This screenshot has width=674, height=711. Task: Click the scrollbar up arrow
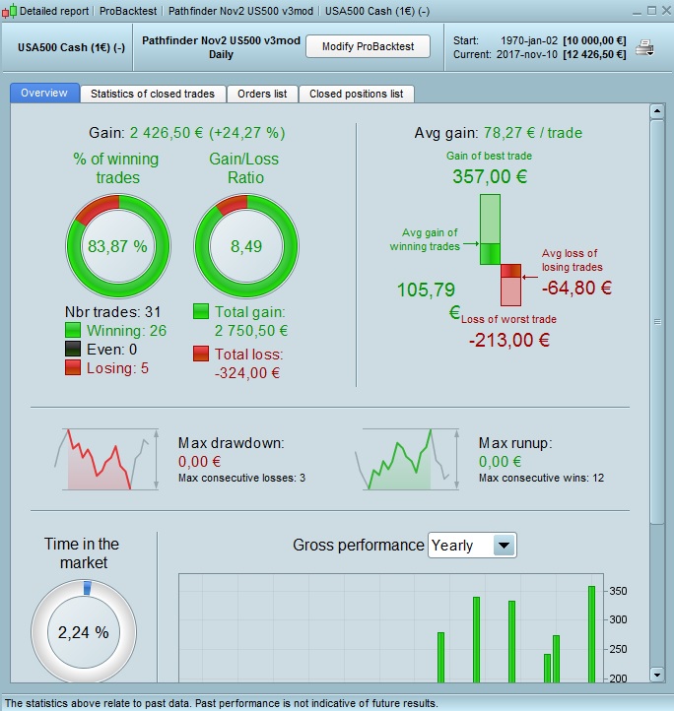(656, 111)
